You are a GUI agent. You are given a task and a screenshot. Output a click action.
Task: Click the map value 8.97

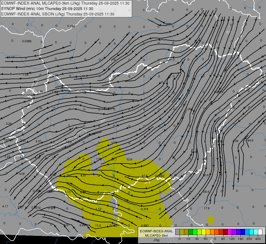coord(67,225)
